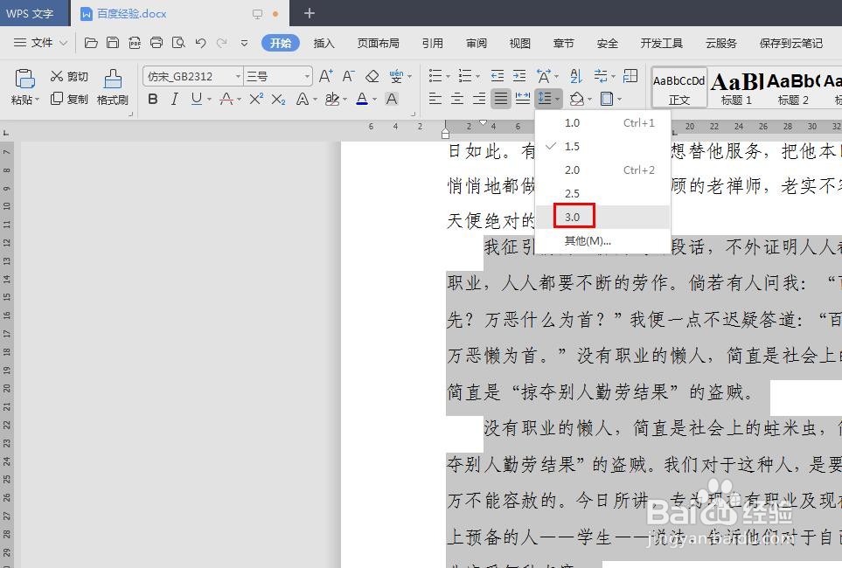Toggle center paragraph alignment

(x=456, y=98)
